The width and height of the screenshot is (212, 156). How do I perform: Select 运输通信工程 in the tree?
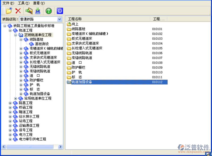click(29, 126)
